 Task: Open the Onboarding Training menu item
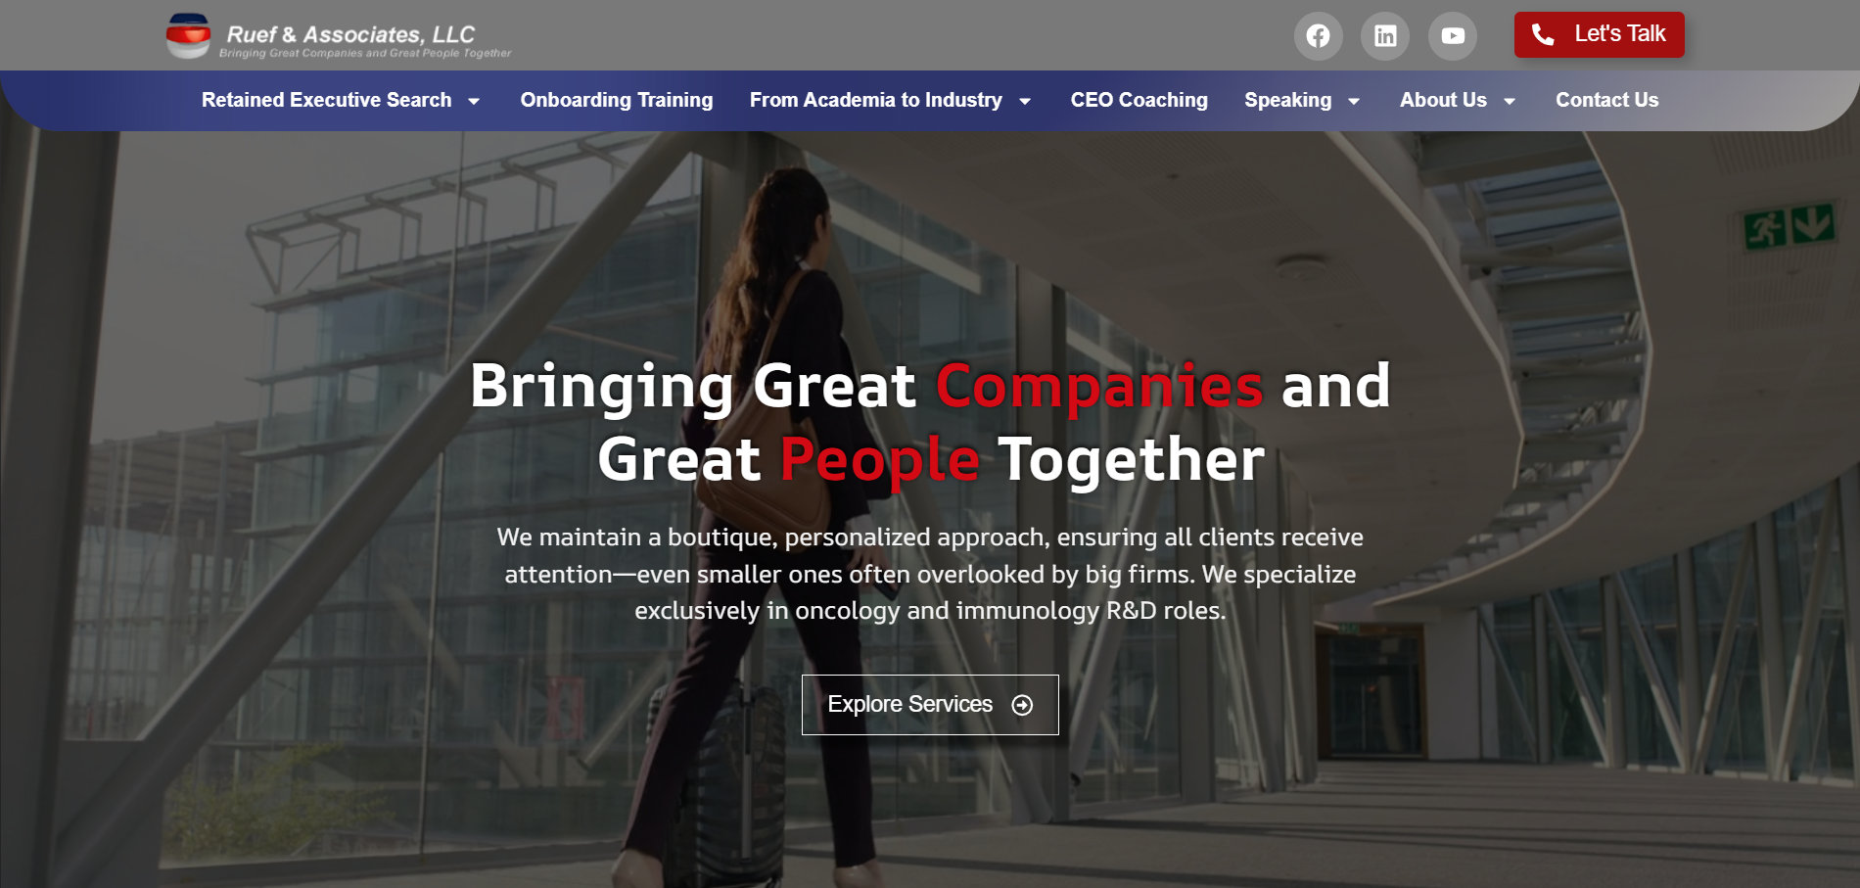pyautogui.click(x=617, y=100)
